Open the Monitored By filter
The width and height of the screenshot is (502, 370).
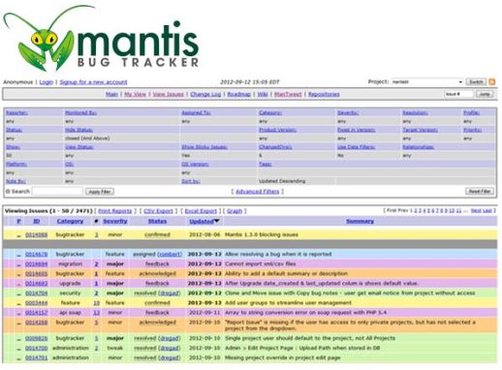[x=80, y=112]
